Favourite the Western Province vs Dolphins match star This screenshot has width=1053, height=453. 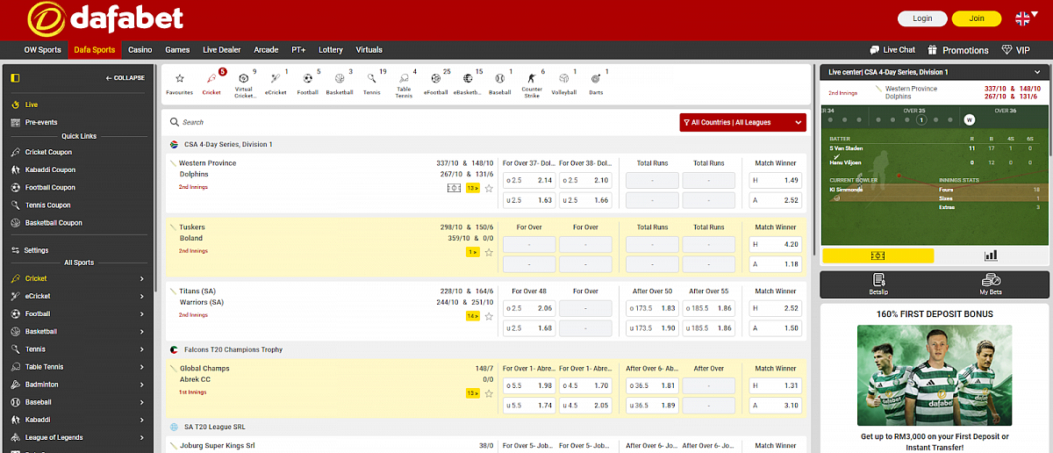(x=489, y=188)
